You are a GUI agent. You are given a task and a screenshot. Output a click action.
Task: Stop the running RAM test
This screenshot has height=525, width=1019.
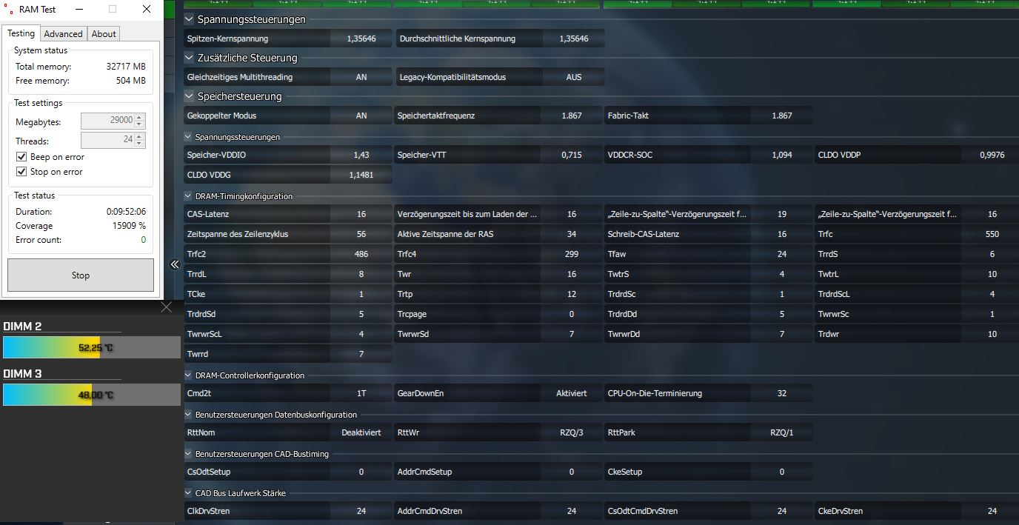point(81,275)
